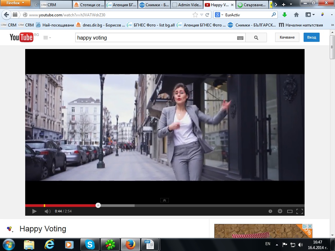Expand the double-chevron panel above progress bar

pos(164,200)
